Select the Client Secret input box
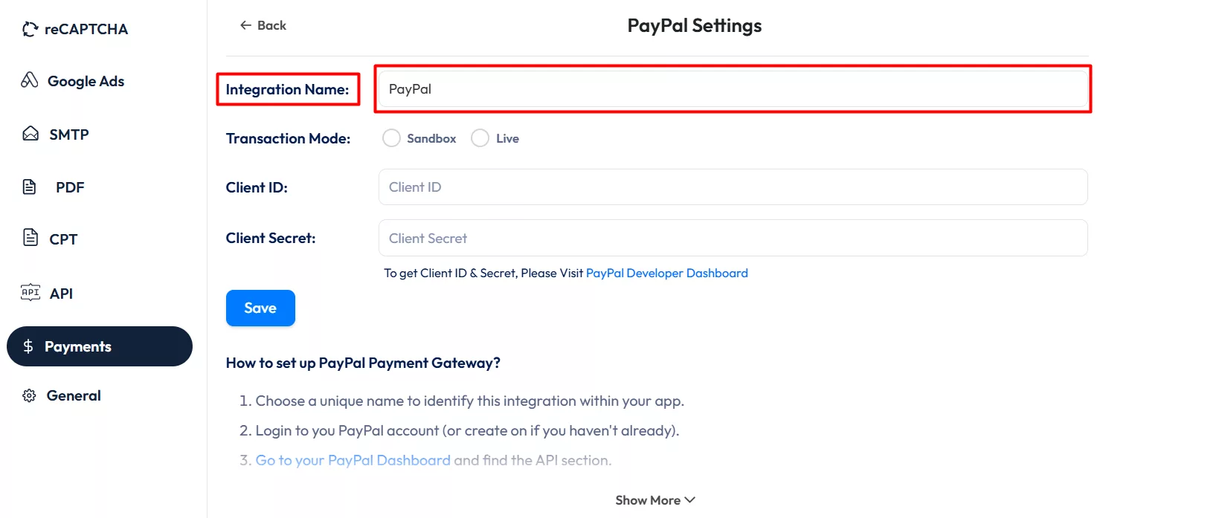This screenshot has height=518, width=1219. click(x=731, y=238)
